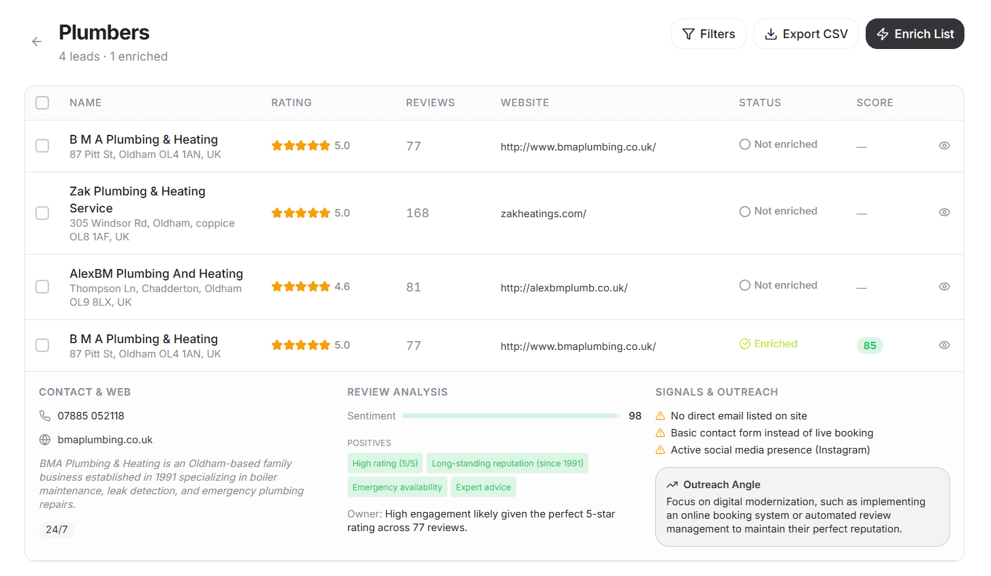This screenshot has width=991, height=576.
Task: Click the Outreach Angle card text
Action: click(x=796, y=515)
